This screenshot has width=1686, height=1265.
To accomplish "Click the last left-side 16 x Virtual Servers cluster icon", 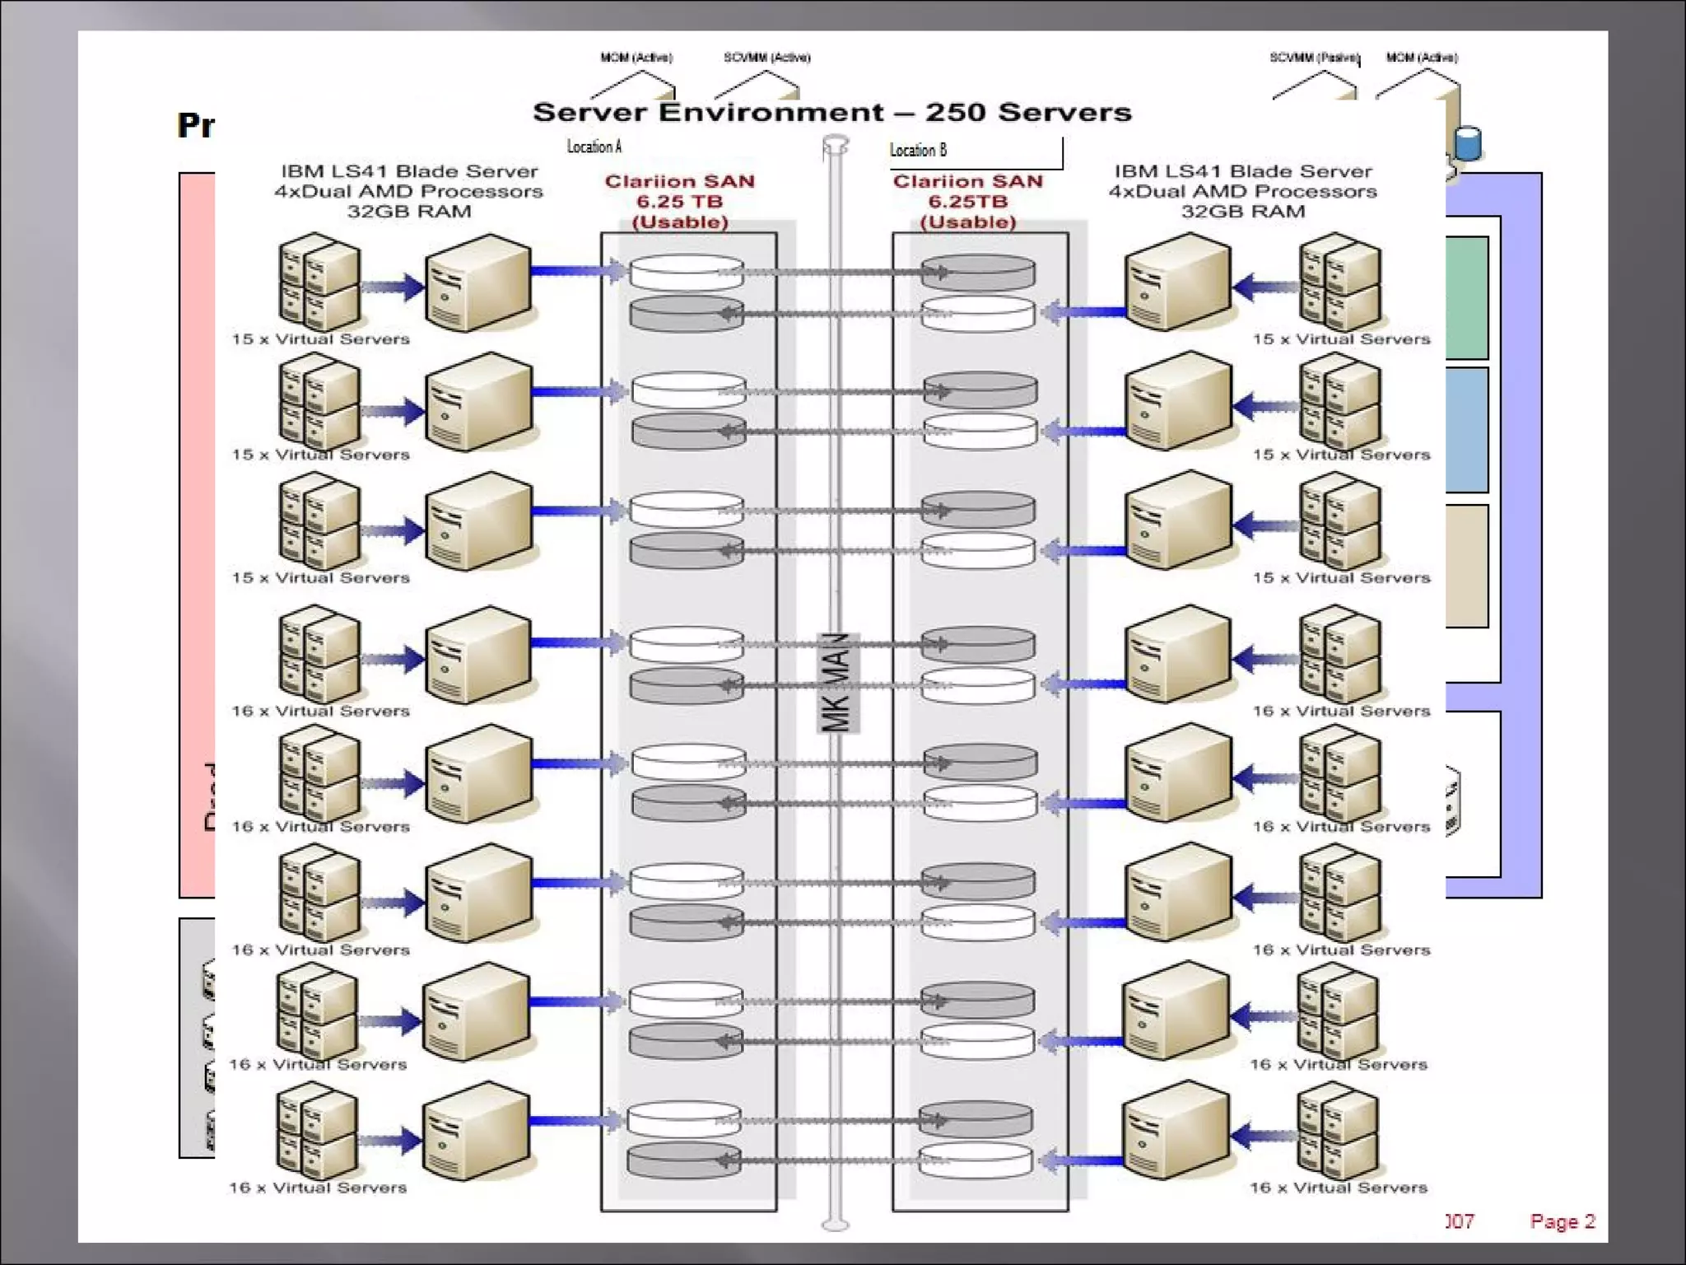I will pyautogui.click(x=317, y=1130).
